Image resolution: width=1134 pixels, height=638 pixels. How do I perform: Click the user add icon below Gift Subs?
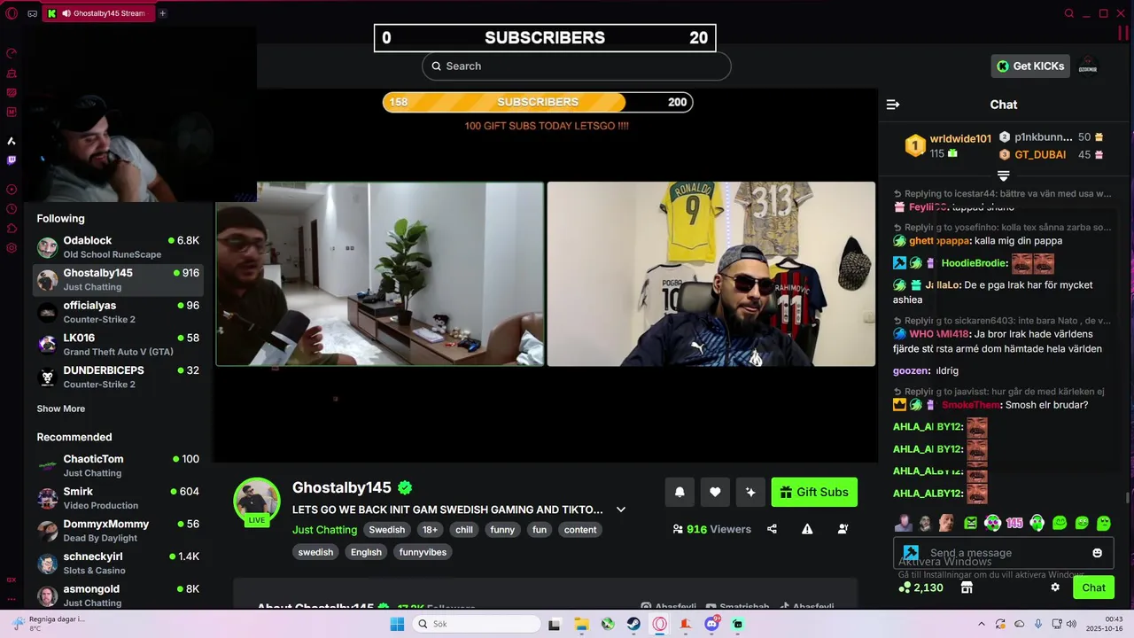tap(843, 529)
